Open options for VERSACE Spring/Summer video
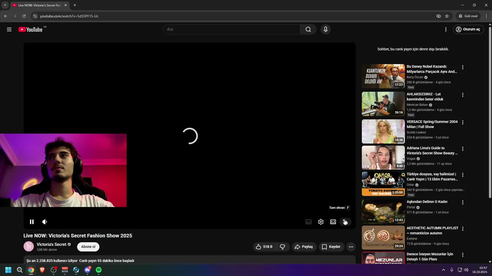 coord(463,122)
